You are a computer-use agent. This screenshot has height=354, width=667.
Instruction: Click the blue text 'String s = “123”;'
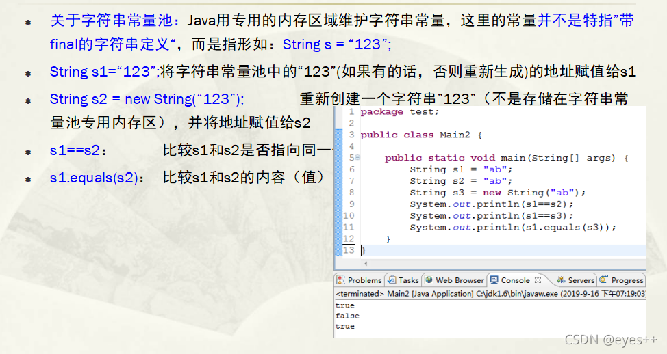[x=337, y=44]
